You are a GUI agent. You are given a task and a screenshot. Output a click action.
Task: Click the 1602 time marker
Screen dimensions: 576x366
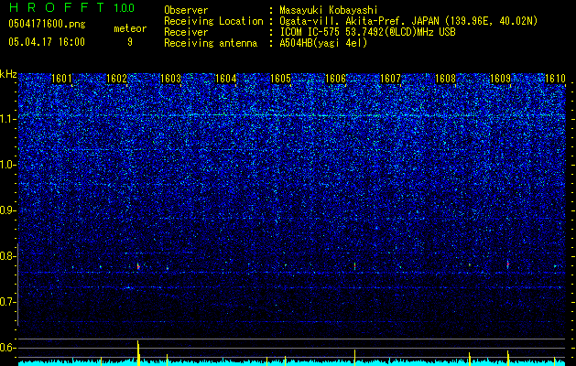coord(116,79)
